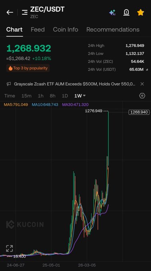Click the 24h Vol (USDT) value 65.63M
The width and height of the screenshot is (151, 271).
(x=137, y=69)
